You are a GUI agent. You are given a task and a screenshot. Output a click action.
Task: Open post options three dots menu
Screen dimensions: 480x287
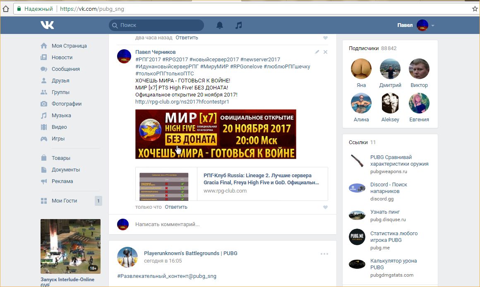click(x=324, y=253)
